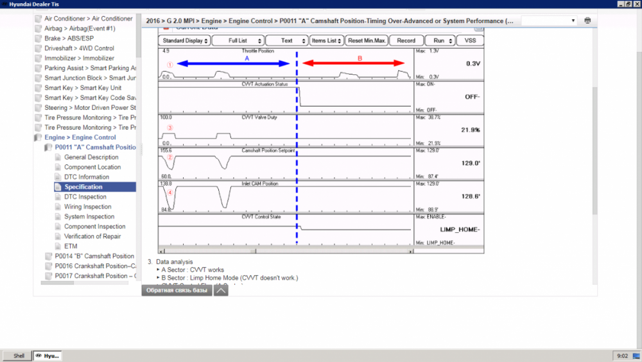Click the up-chevron button beside feedback
The image size is (642, 362).
221,290
